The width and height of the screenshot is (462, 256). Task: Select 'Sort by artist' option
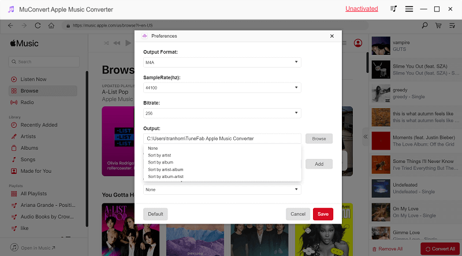(159, 155)
